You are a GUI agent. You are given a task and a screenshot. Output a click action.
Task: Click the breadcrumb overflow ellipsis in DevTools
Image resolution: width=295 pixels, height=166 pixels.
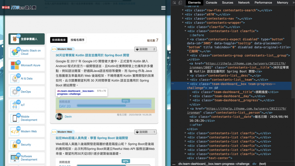(174, 164)
